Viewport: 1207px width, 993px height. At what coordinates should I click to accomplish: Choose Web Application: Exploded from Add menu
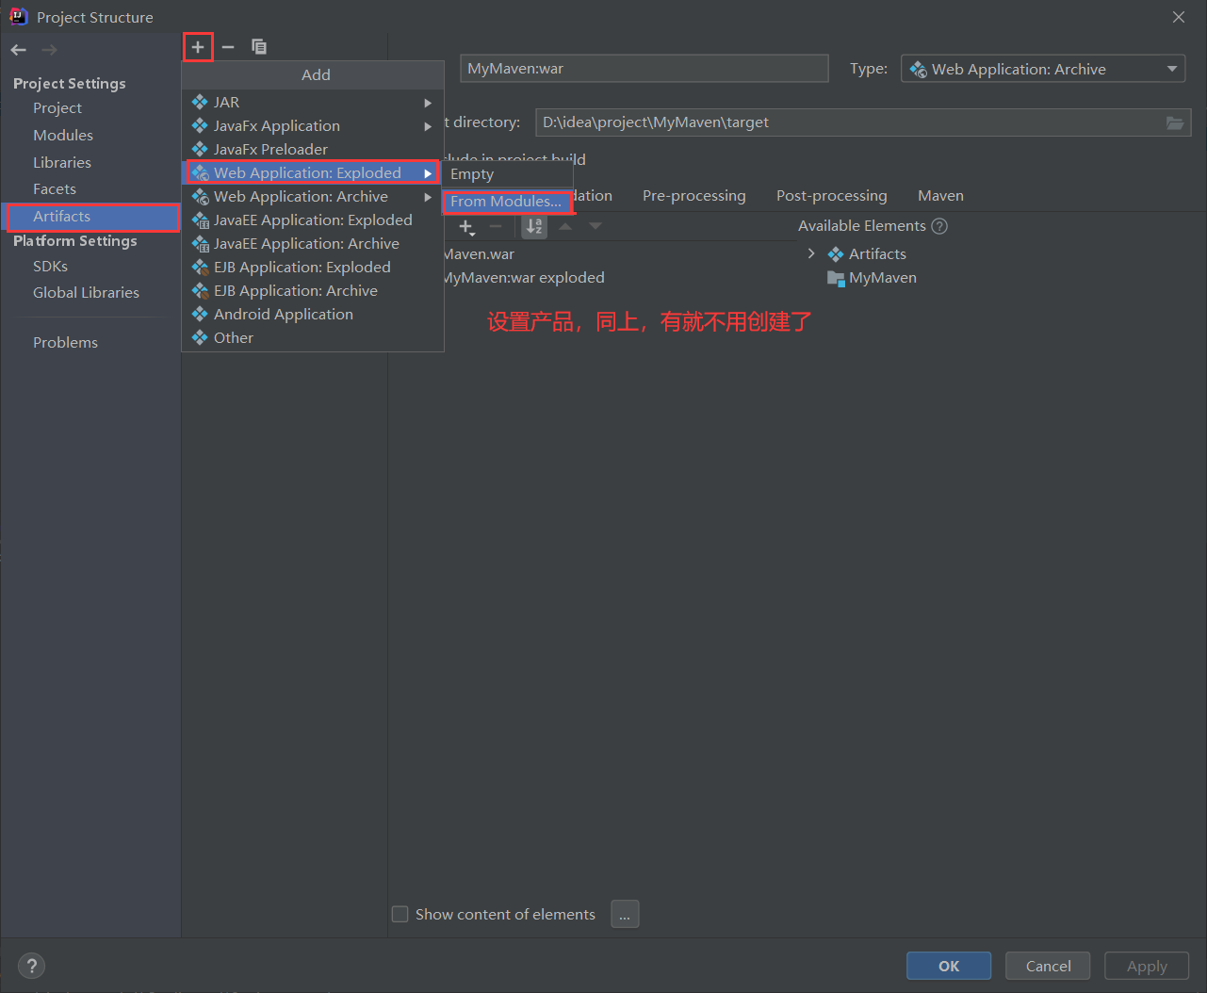[313, 172]
